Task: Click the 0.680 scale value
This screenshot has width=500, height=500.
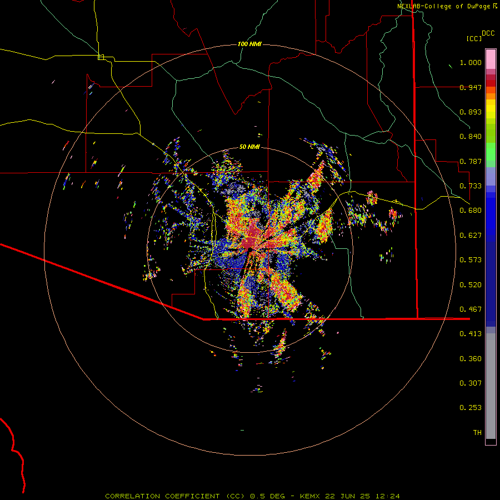Action: 471,211
